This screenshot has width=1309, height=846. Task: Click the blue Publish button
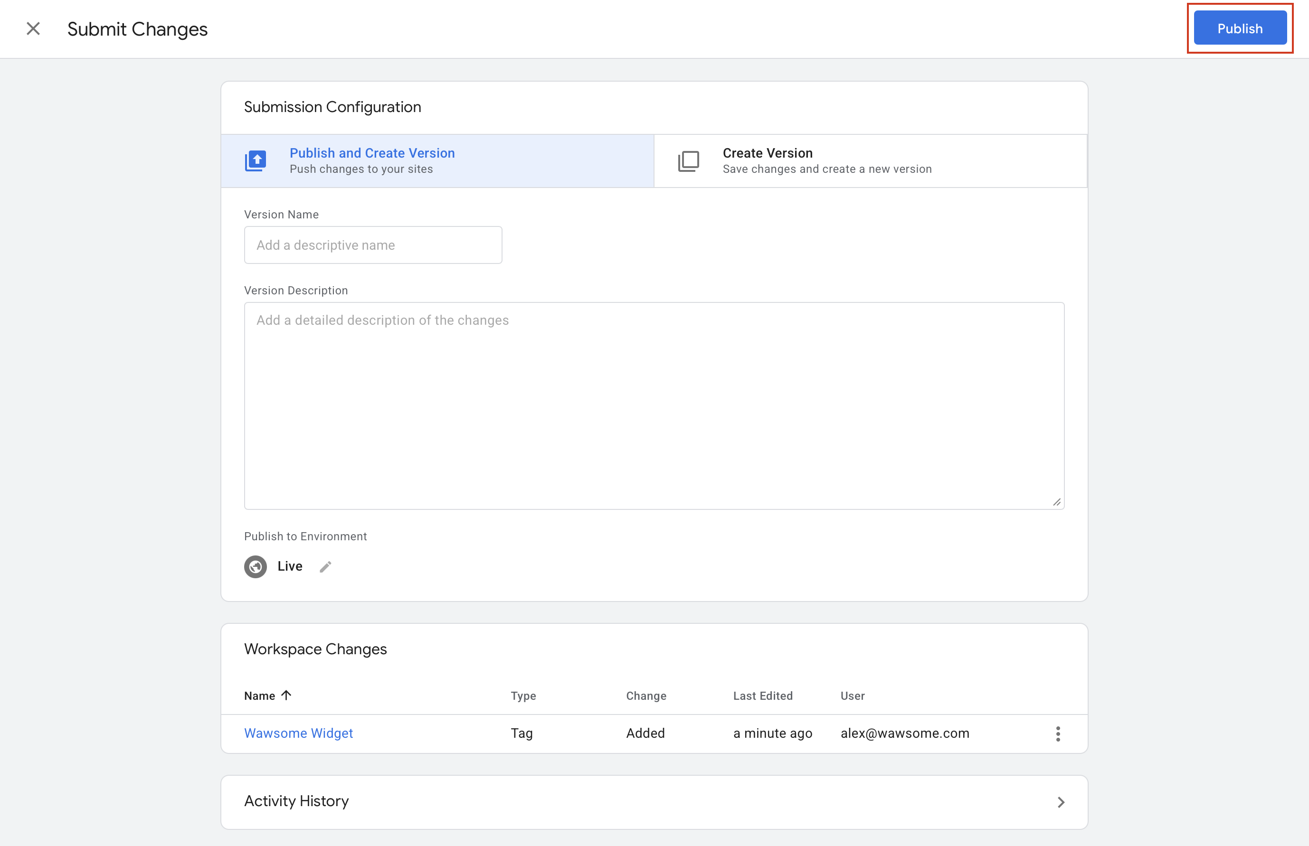coord(1239,28)
